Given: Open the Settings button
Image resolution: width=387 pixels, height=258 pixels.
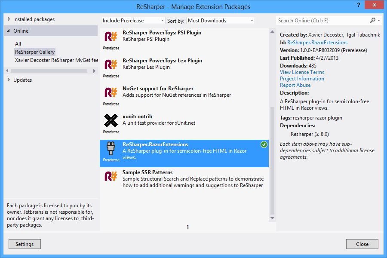Looking at the screenshot, I should click(x=25, y=244).
